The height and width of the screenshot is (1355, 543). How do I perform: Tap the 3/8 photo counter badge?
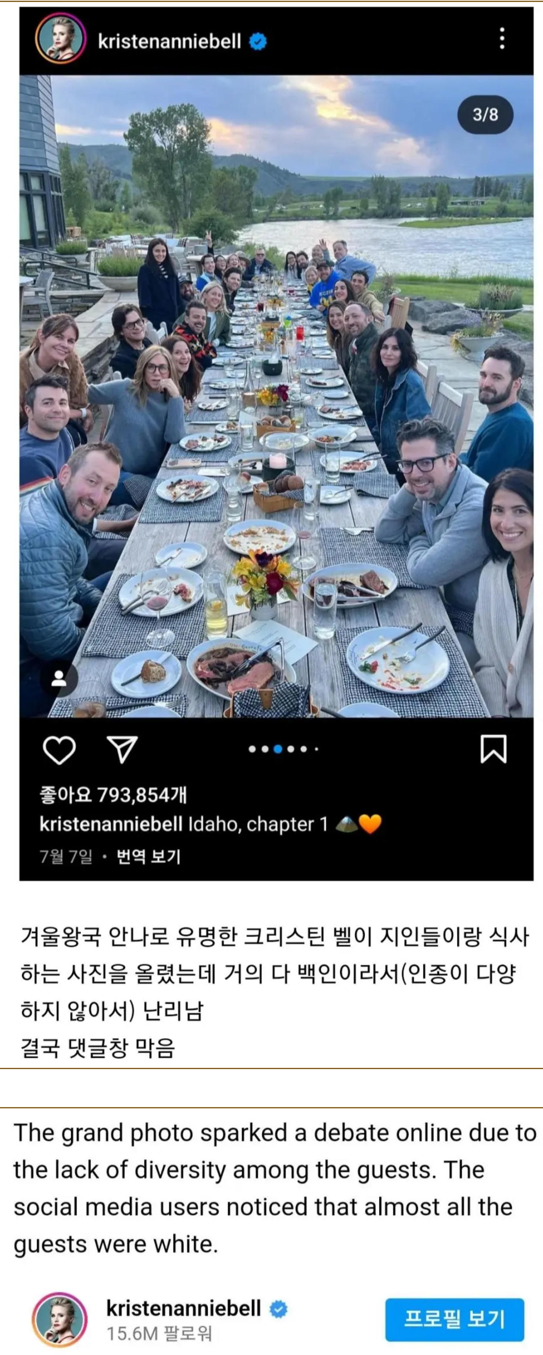point(485,114)
